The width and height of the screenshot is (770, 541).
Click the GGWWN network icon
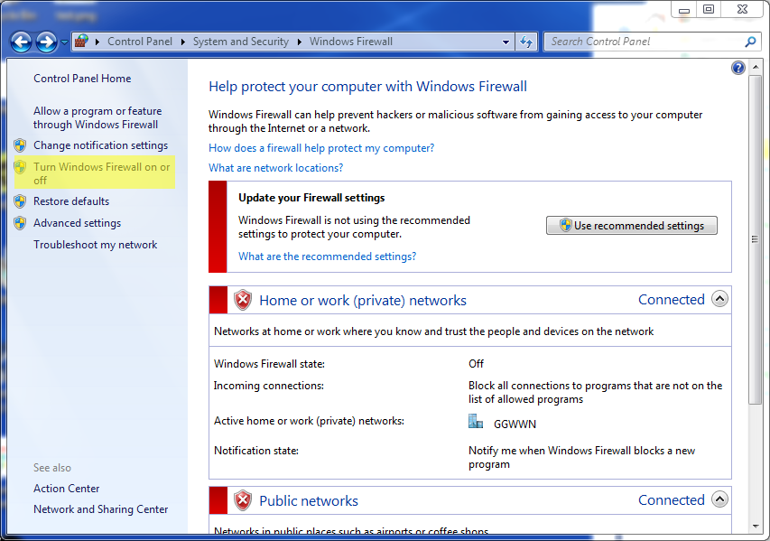click(x=476, y=421)
